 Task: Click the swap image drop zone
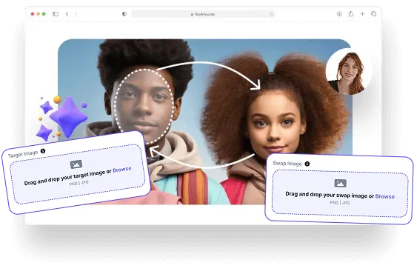(340, 193)
